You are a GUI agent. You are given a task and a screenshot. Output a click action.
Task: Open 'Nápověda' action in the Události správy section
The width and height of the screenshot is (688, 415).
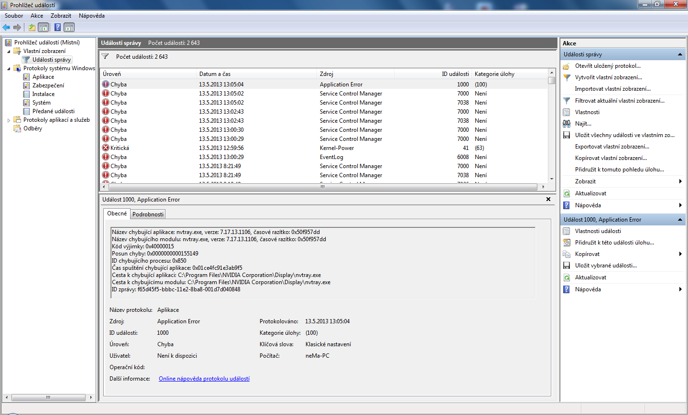588,205
